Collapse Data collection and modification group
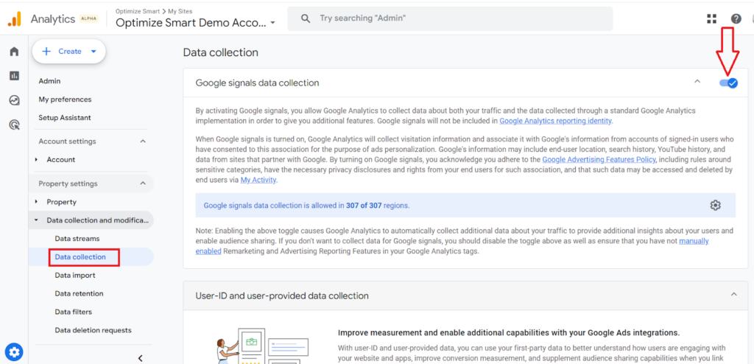The width and height of the screenshot is (754, 364). point(36,220)
